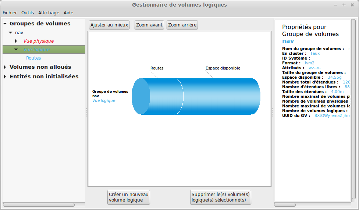Click the lvm2 format value
Viewport: 359px width, 210px height.
(x=310, y=63)
